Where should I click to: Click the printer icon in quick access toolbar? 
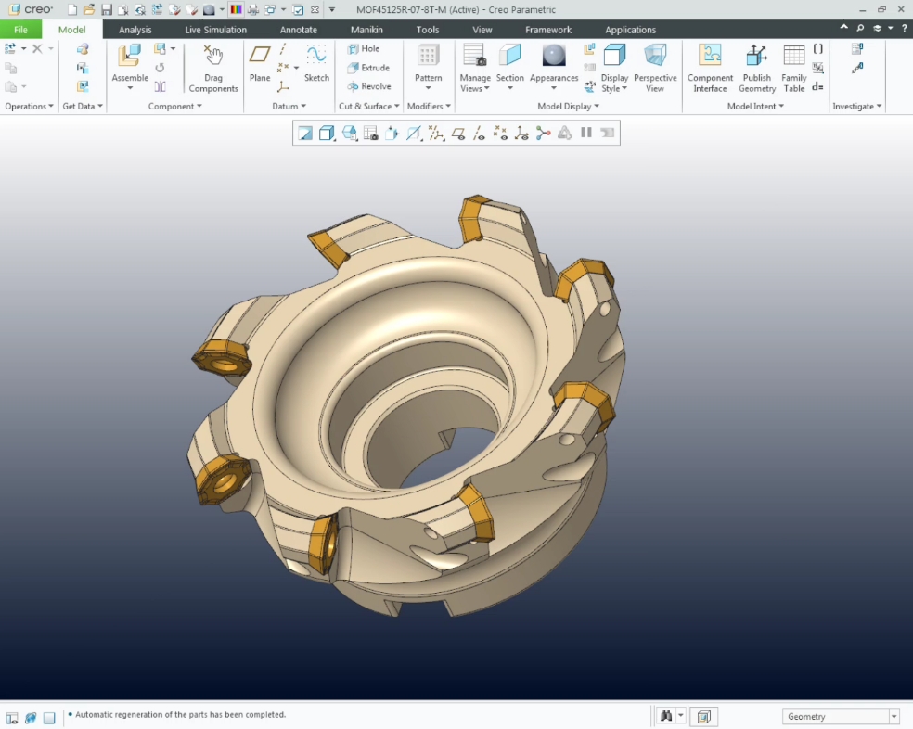(x=252, y=10)
